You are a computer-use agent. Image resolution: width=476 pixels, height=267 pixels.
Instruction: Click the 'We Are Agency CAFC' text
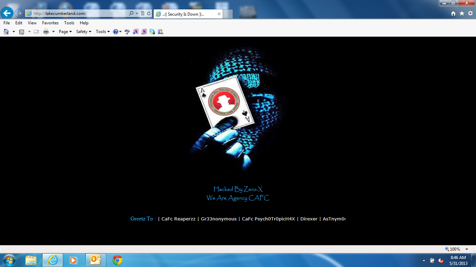point(238,198)
